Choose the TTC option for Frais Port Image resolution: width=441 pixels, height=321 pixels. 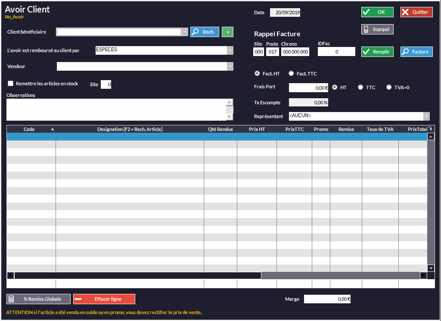pos(360,87)
